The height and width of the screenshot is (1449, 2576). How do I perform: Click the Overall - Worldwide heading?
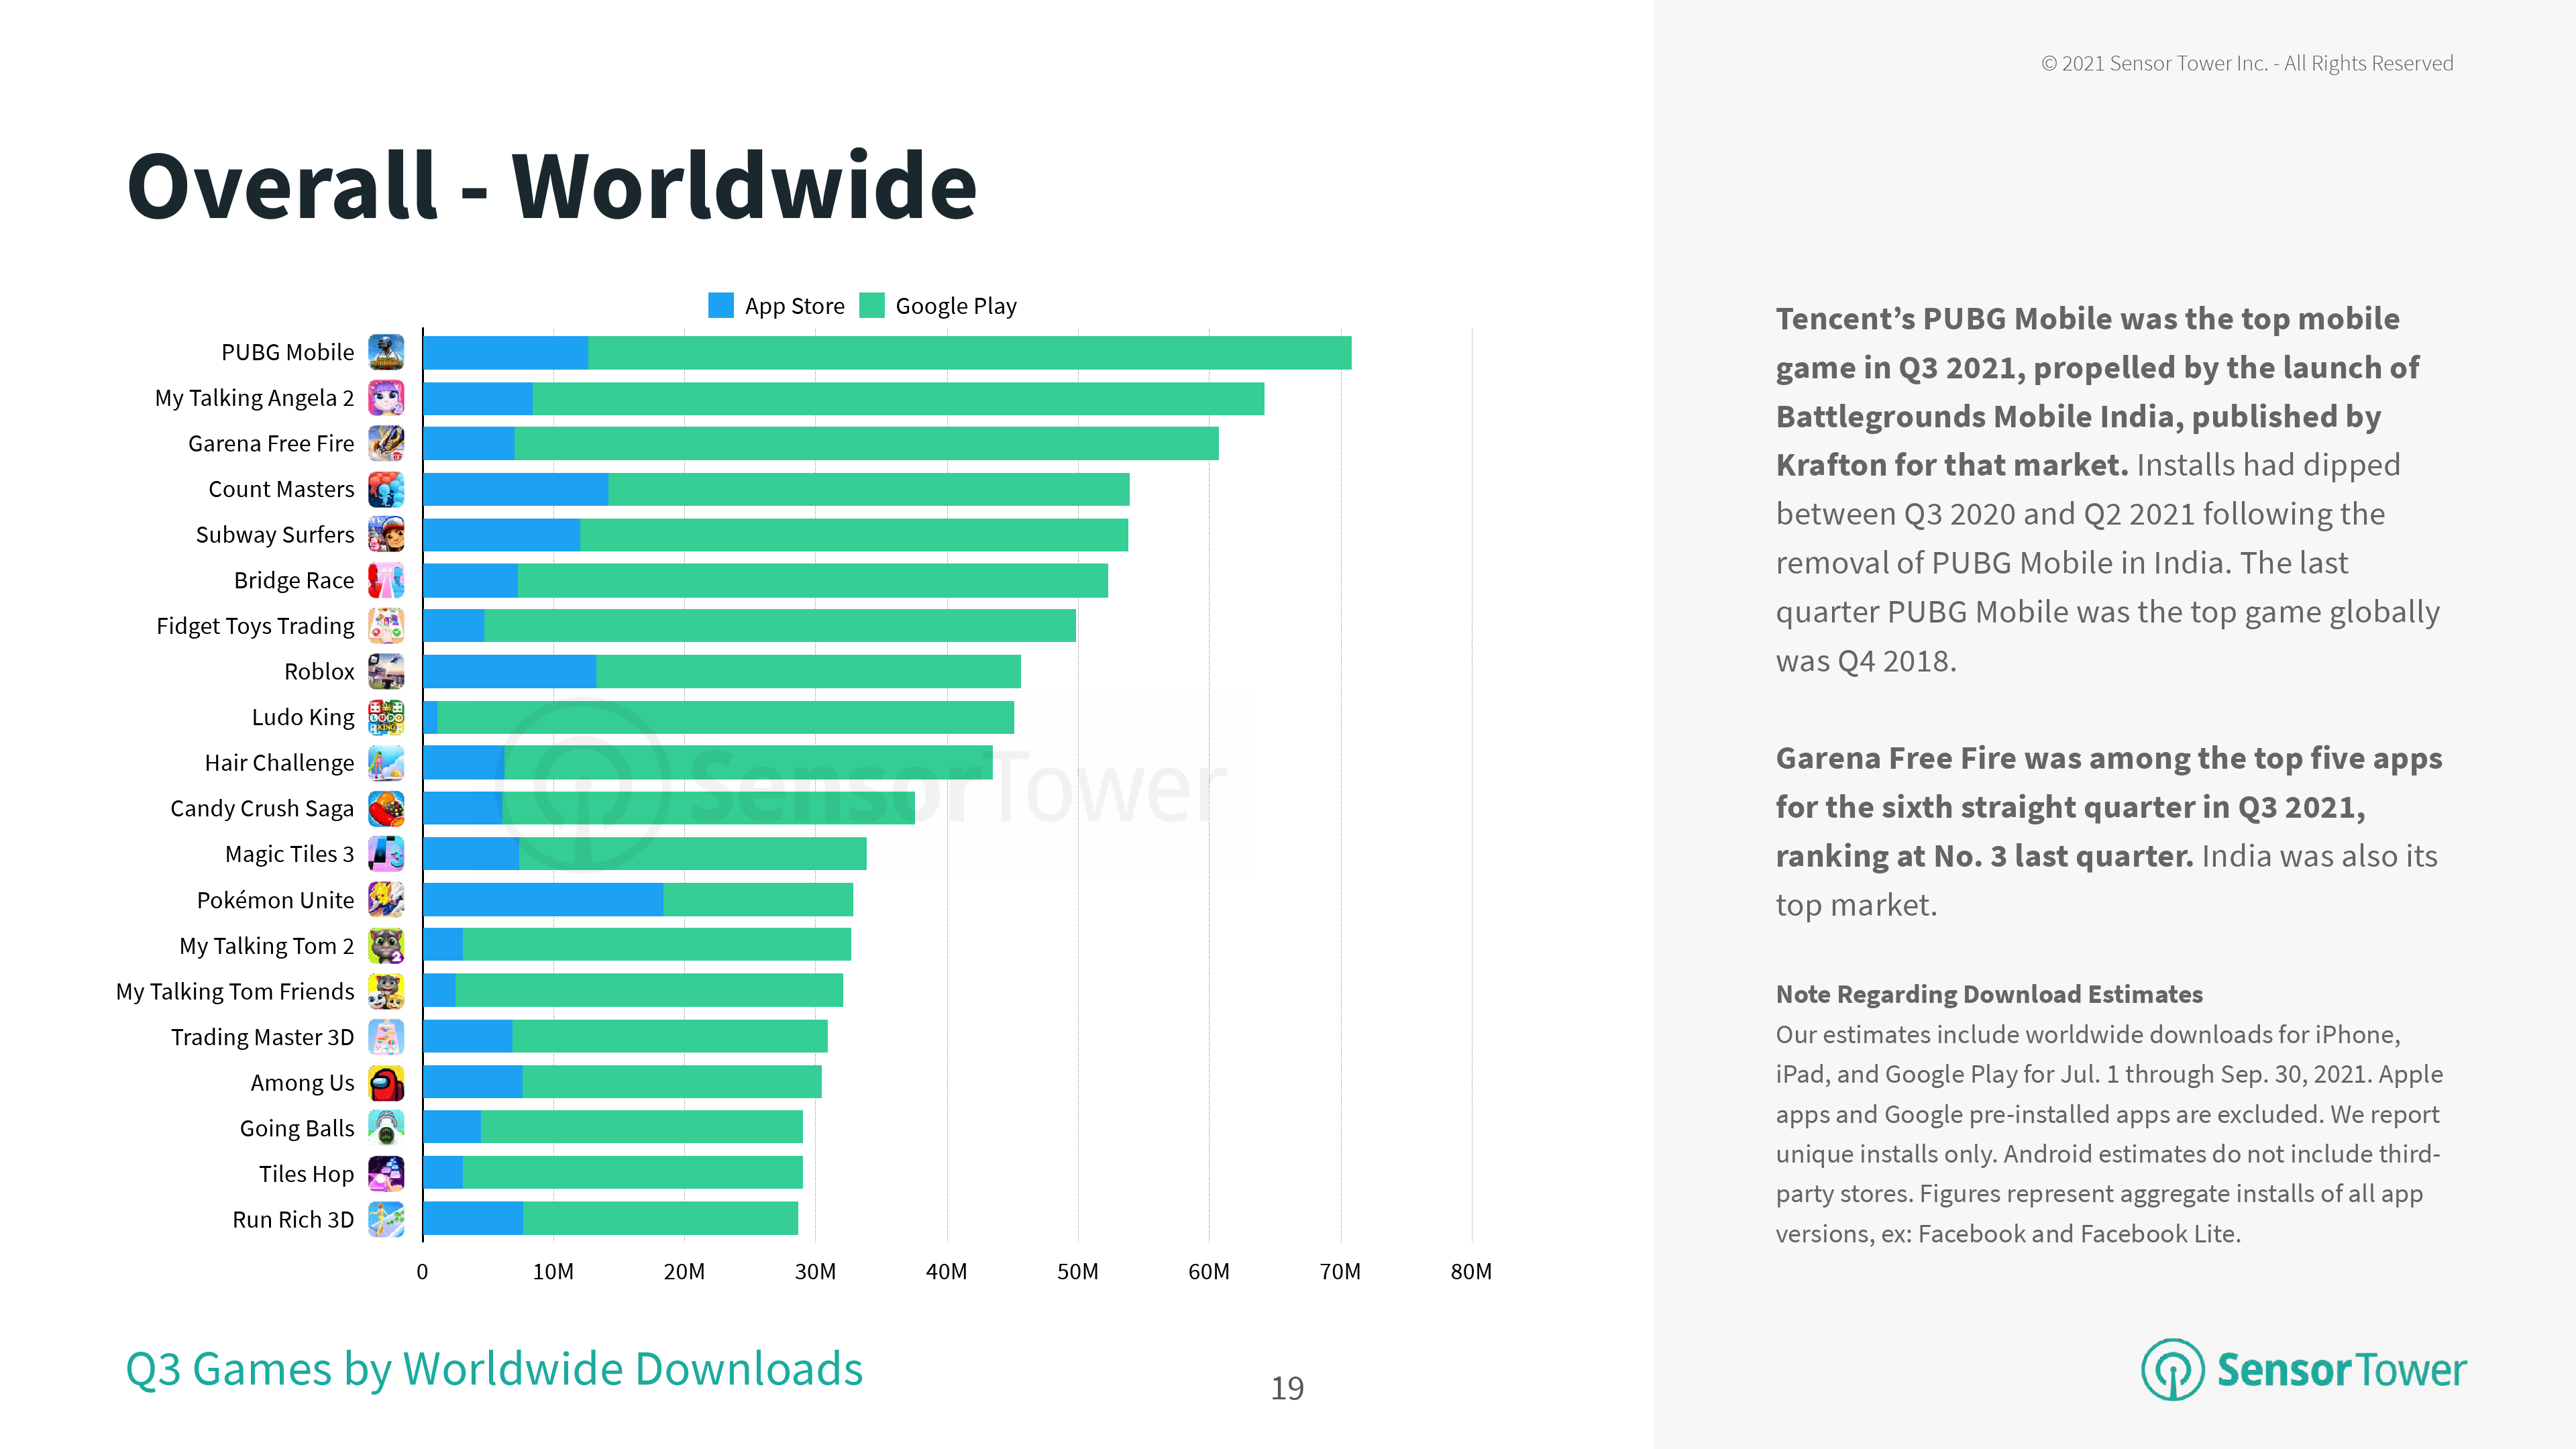pos(551,186)
